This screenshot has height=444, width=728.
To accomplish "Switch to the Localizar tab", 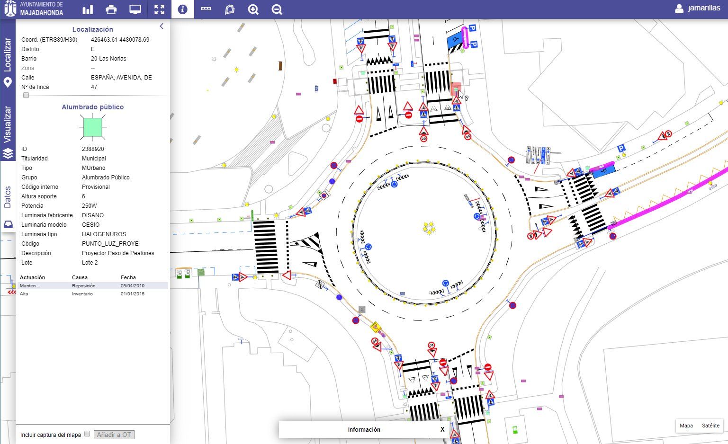I will [8, 62].
